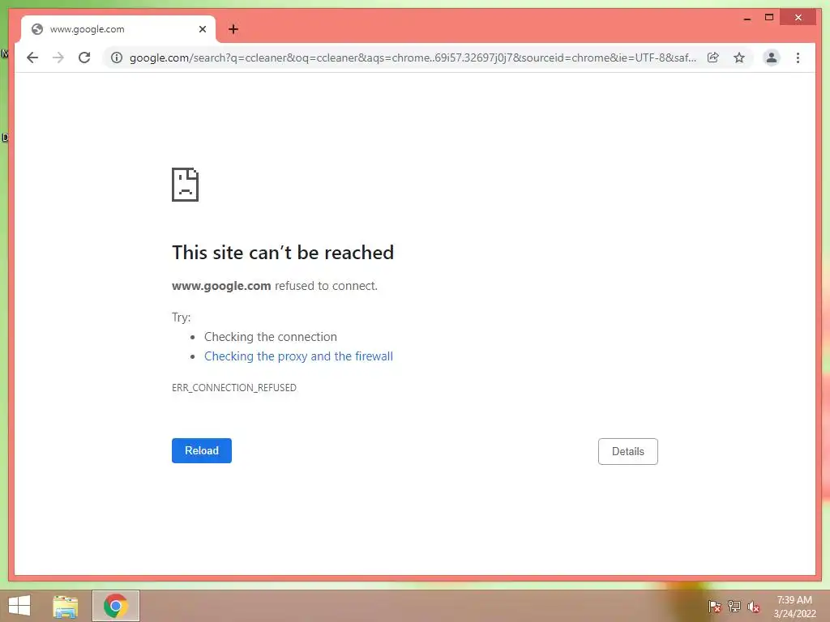Open the Windows Start button
This screenshot has width=830, height=622.
click(19, 606)
